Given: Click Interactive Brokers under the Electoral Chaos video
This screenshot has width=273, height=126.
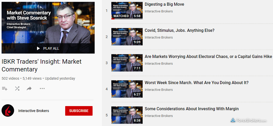Looking at the screenshot, I should [x=159, y=63].
